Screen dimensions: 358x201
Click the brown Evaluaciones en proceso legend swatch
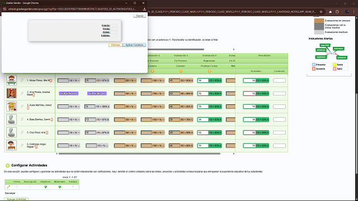pyautogui.click(x=319, y=21)
